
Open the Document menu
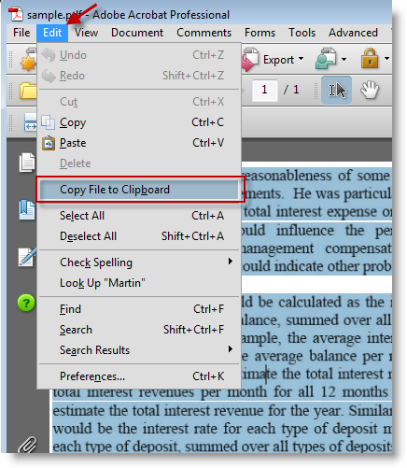click(x=137, y=33)
